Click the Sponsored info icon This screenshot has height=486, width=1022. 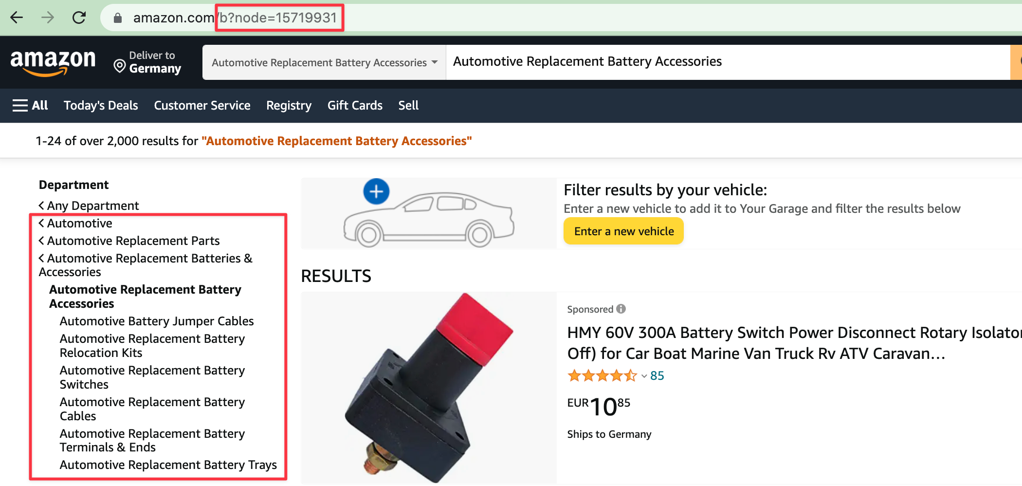[621, 309]
